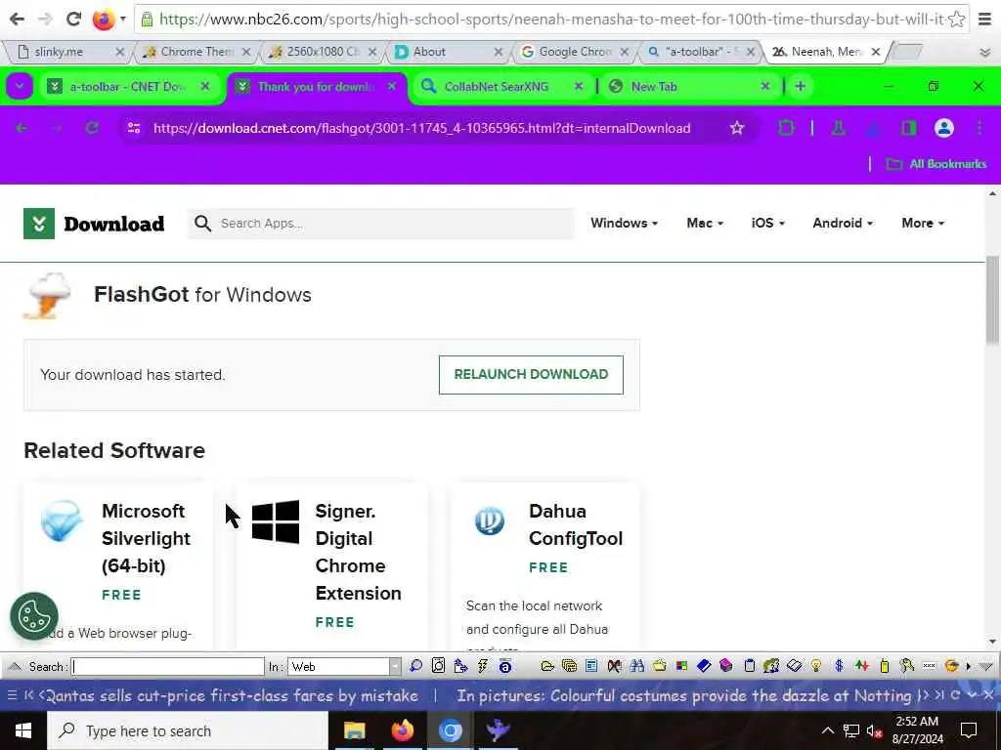Click the password asterisks icon in bottom toolbar
The height and width of the screenshot is (750, 1001).
(929, 666)
